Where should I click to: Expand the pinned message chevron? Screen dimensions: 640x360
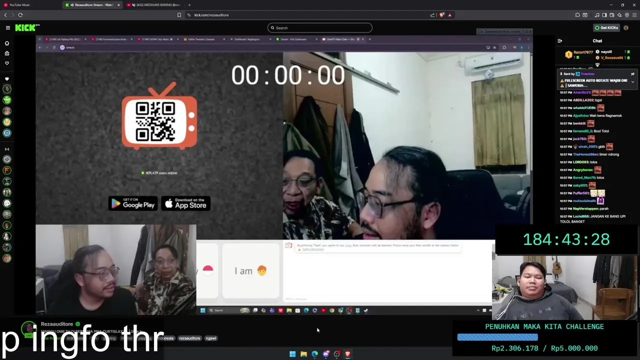click(x=632, y=81)
